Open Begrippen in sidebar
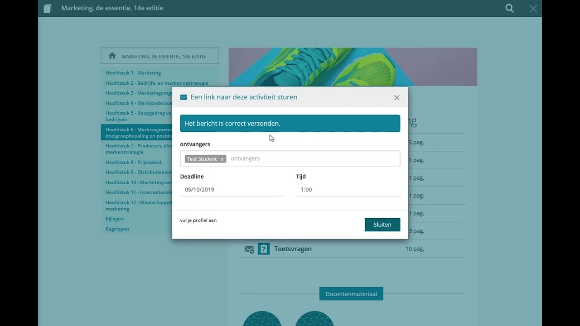This screenshot has width=580, height=326. pyautogui.click(x=117, y=229)
